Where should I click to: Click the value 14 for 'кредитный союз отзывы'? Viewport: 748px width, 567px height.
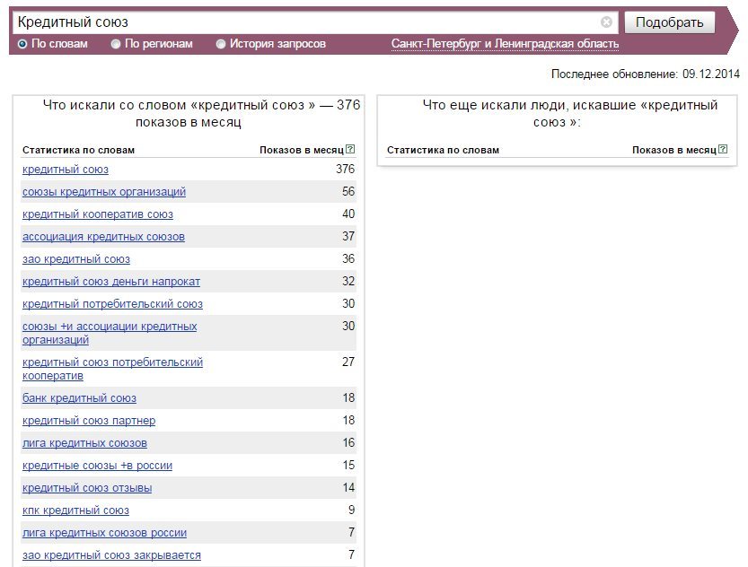pyautogui.click(x=348, y=487)
